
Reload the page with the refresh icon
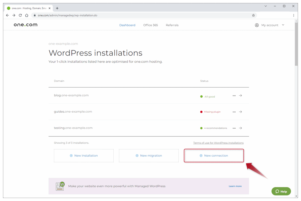(x=20, y=15)
